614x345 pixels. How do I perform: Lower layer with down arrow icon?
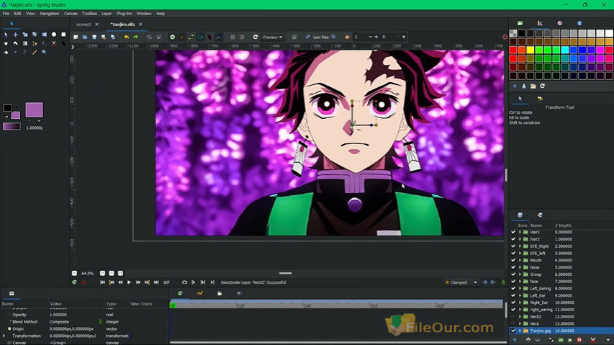(537, 340)
